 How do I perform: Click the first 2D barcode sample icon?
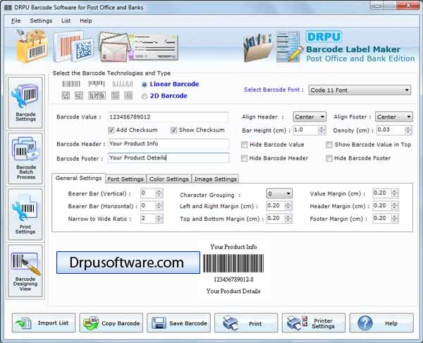coord(66,95)
